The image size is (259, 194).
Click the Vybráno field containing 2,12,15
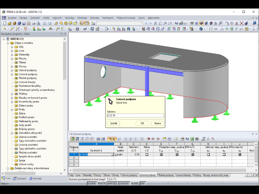pyautogui.click(x=135, y=115)
